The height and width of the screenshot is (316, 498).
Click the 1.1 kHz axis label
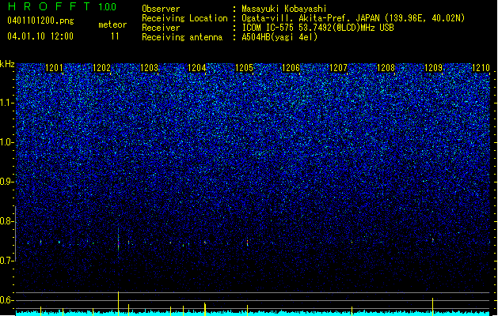pos(6,103)
